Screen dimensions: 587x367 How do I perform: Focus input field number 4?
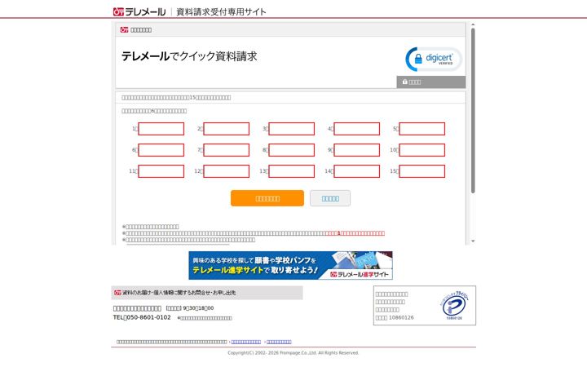pyautogui.click(x=356, y=129)
